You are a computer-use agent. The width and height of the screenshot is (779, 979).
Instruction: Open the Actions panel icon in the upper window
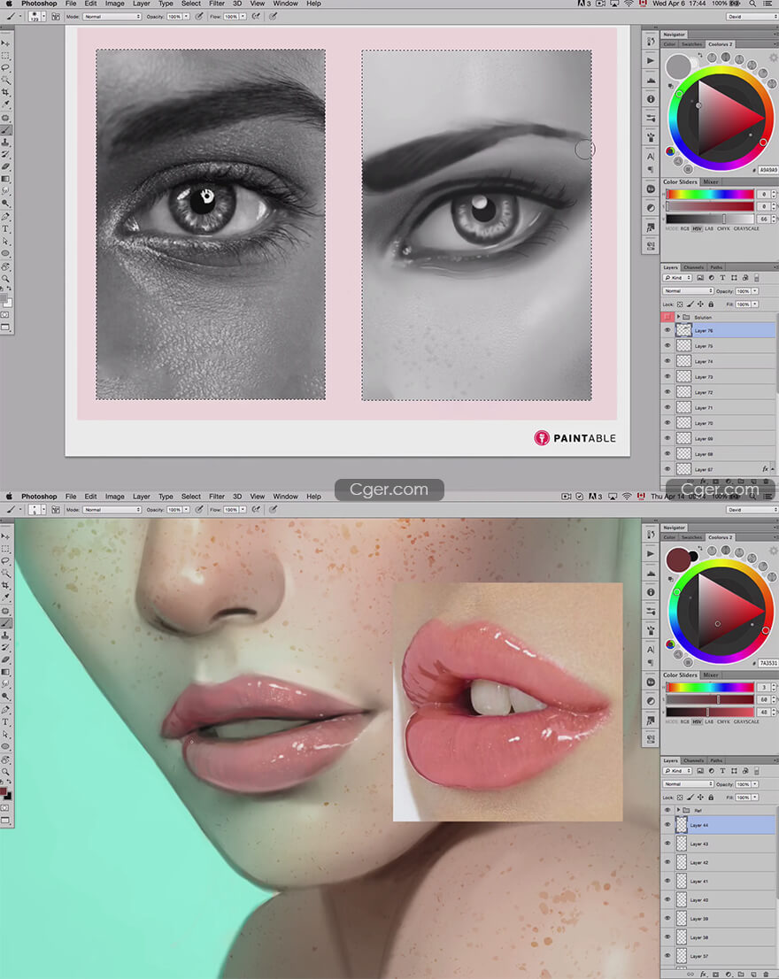[651, 60]
